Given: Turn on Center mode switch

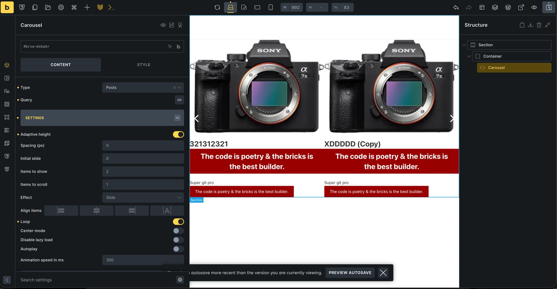Looking at the screenshot, I should click(178, 231).
